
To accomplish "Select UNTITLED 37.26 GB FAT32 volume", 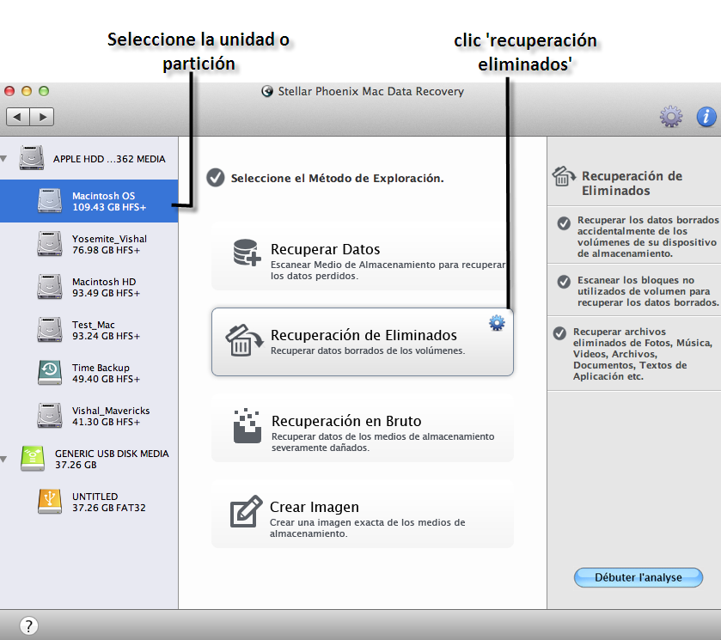I will point(89,502).
